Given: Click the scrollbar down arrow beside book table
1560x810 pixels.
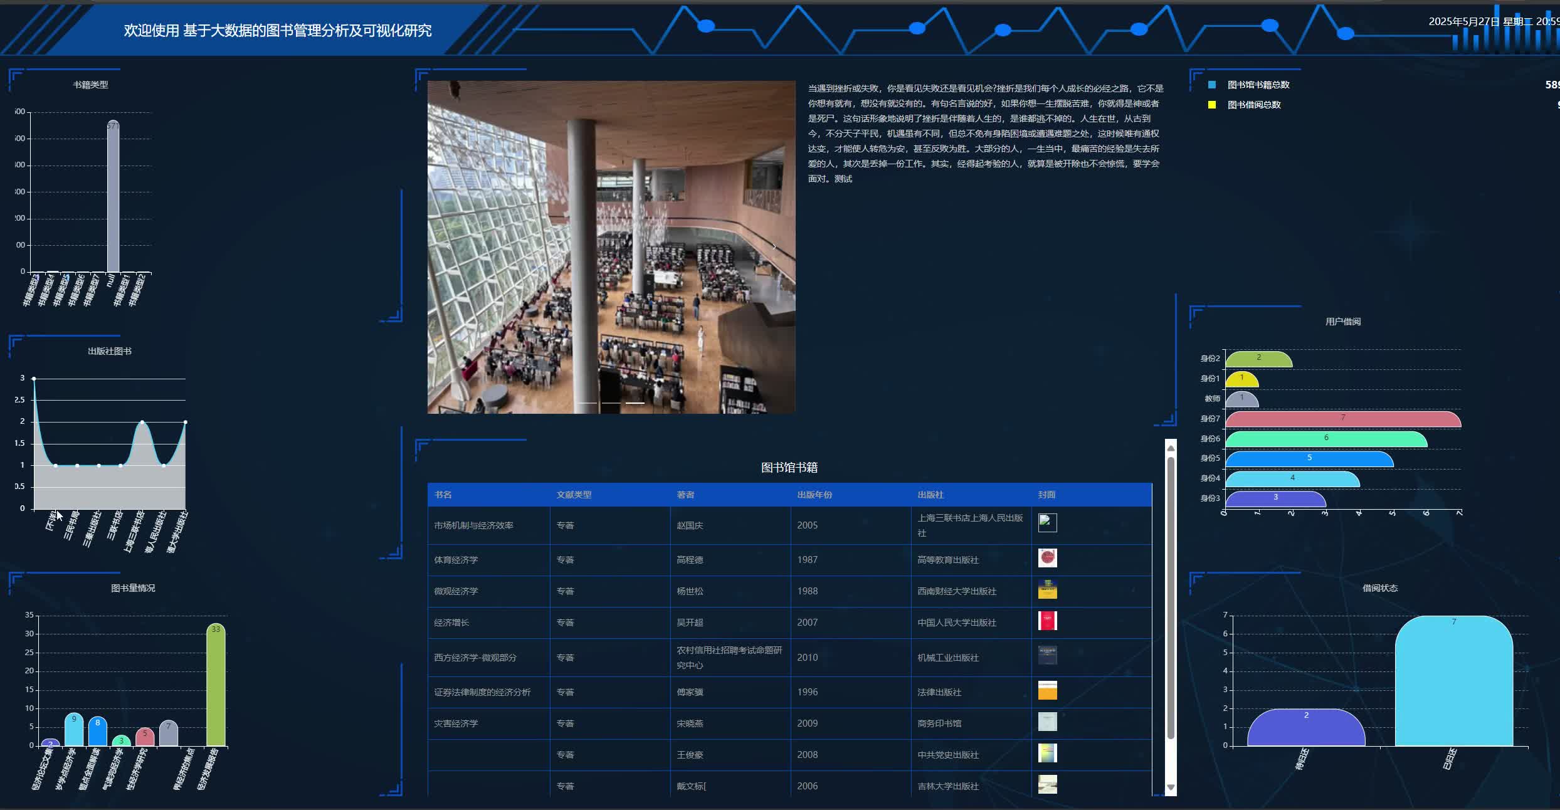Looking at the screenshot, I should point(1170,787).
